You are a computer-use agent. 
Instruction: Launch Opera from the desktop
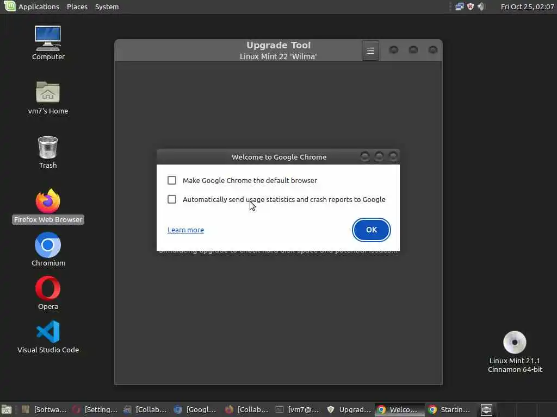click(x=48, y=288)
